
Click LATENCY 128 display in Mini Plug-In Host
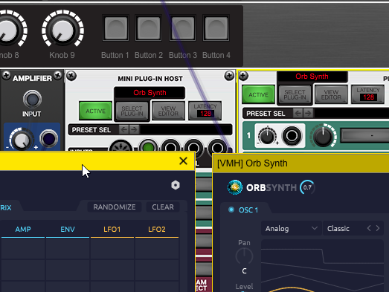click(x=205, y=111)
